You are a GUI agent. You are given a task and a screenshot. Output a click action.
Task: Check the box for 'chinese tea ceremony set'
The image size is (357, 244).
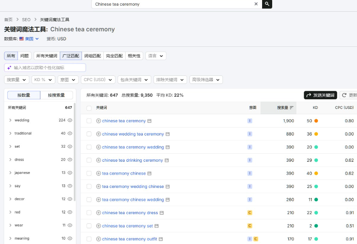(x=89, y=226)
